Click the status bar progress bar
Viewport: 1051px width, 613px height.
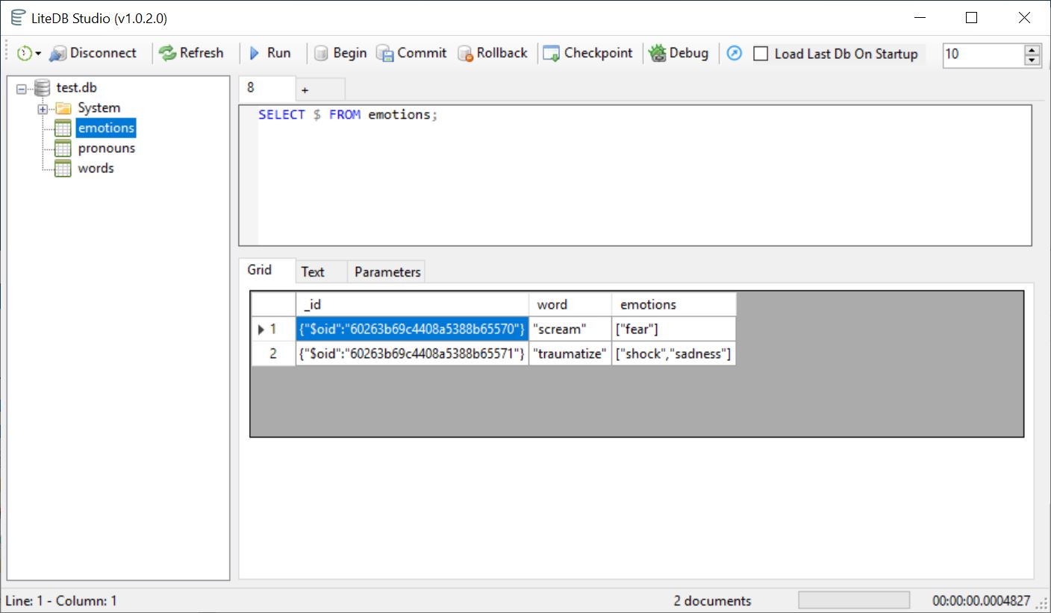[x=854, y=600]
